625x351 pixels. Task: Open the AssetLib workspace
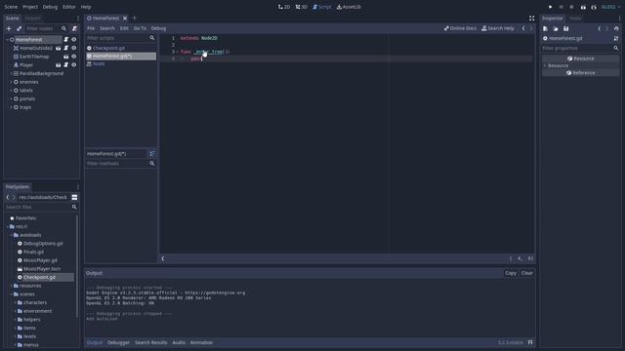pyautogui.click(x=349, y=7)
